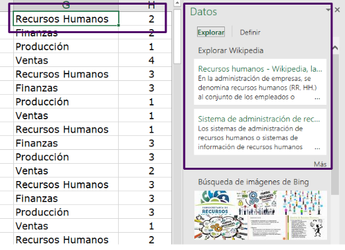This screenshot has width=345, height=250.
Task: Click the spreadsheet scroll up arrow
Action: pyautogui.click(x=177, y=3)
